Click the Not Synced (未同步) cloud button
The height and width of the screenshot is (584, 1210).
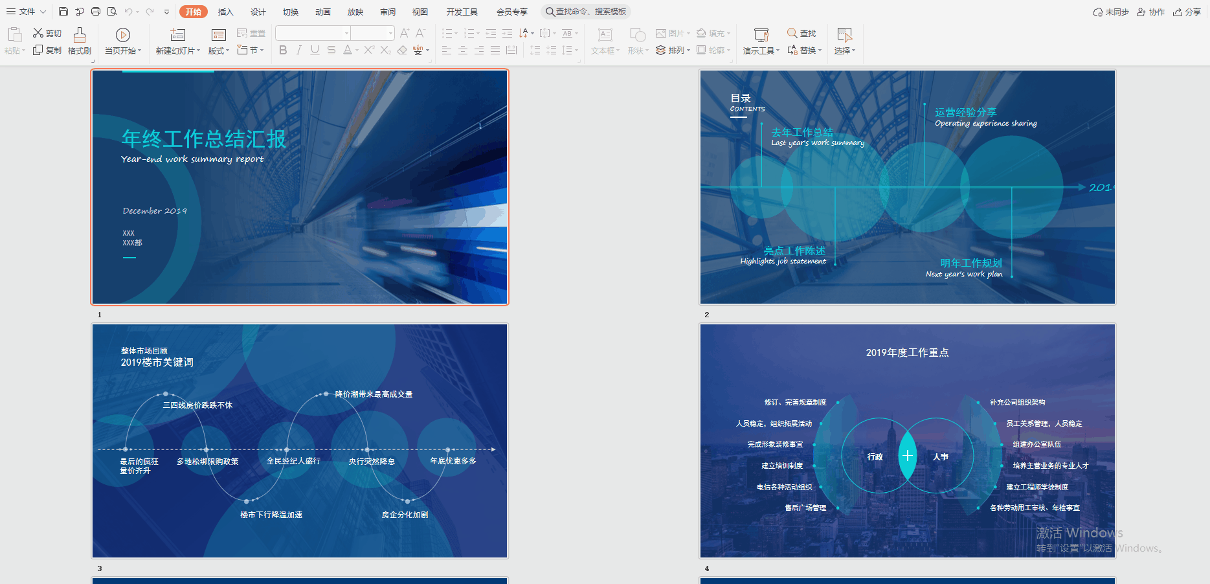[x=1110, y=12]
